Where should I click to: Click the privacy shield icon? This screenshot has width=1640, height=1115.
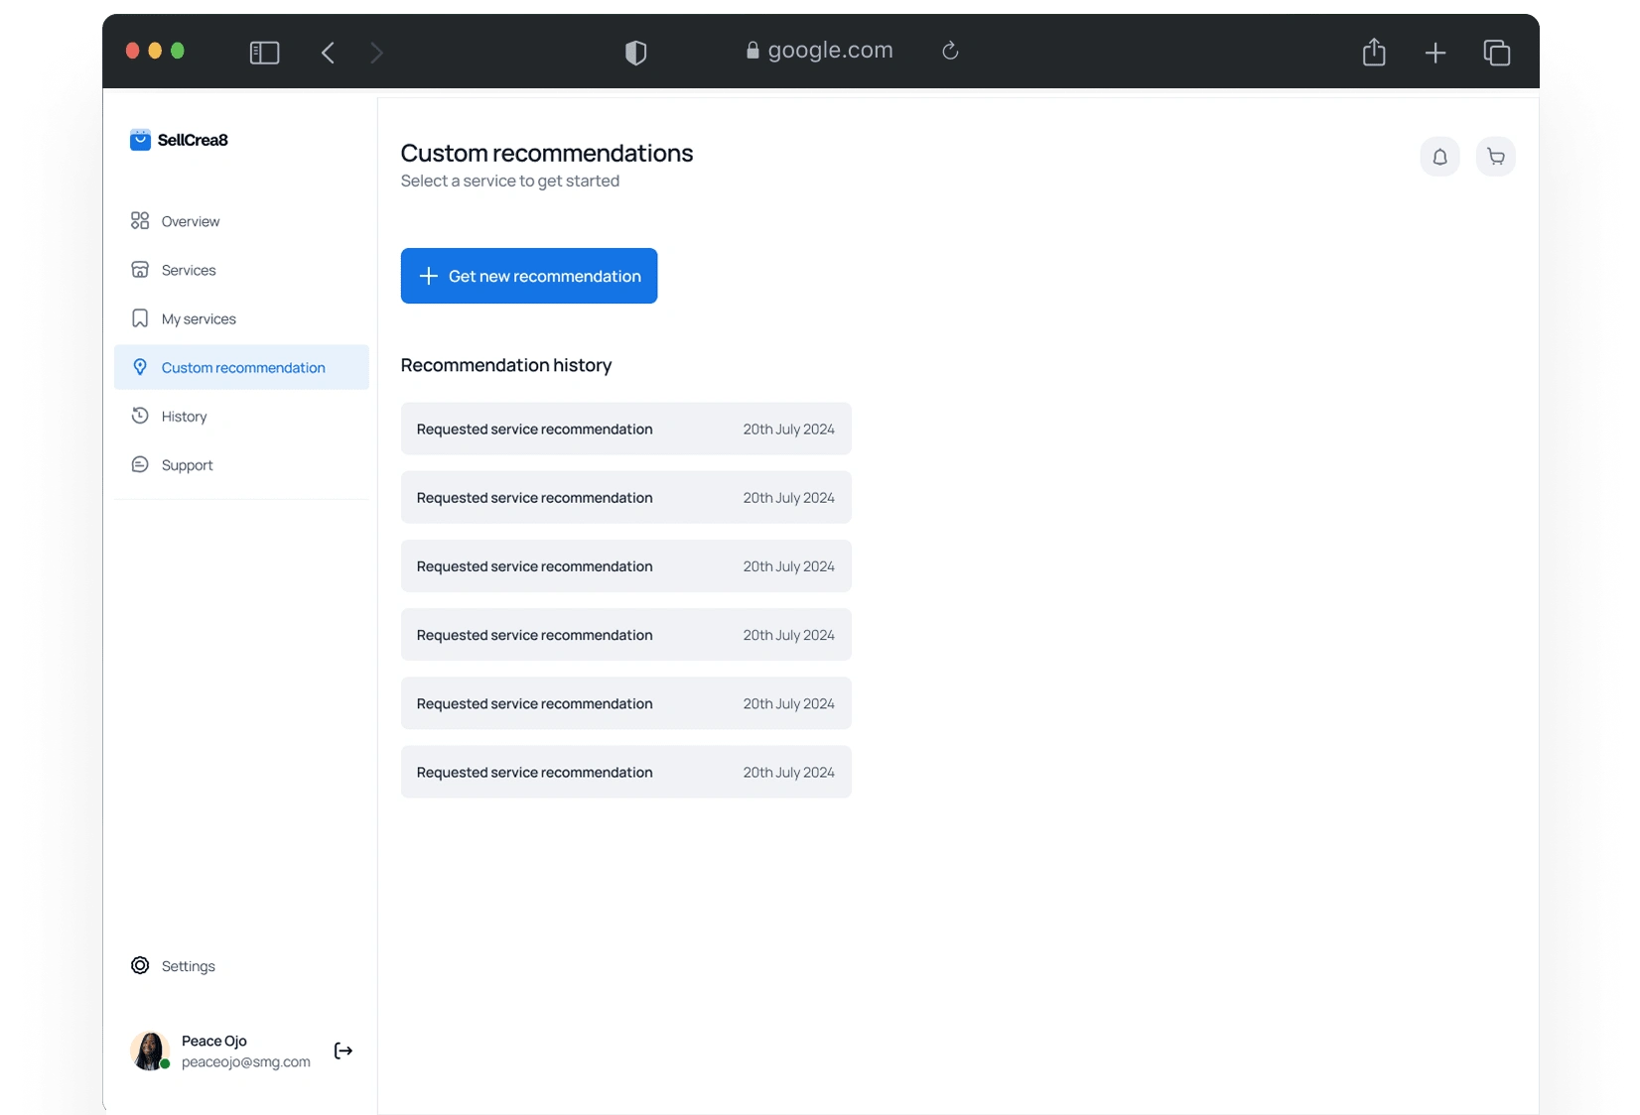tap(635, 53)
